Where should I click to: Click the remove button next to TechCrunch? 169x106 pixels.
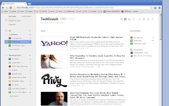72,19
